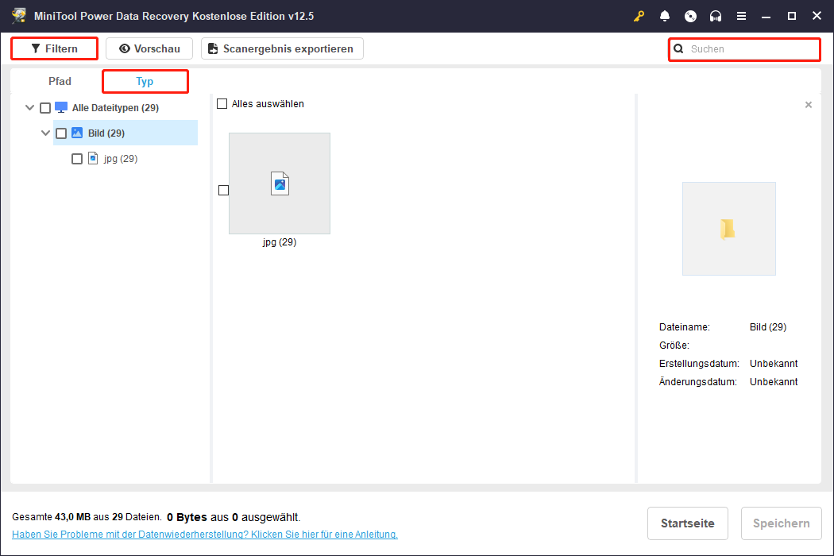Click the bootable media disc icon

click(x=690, y=16)
